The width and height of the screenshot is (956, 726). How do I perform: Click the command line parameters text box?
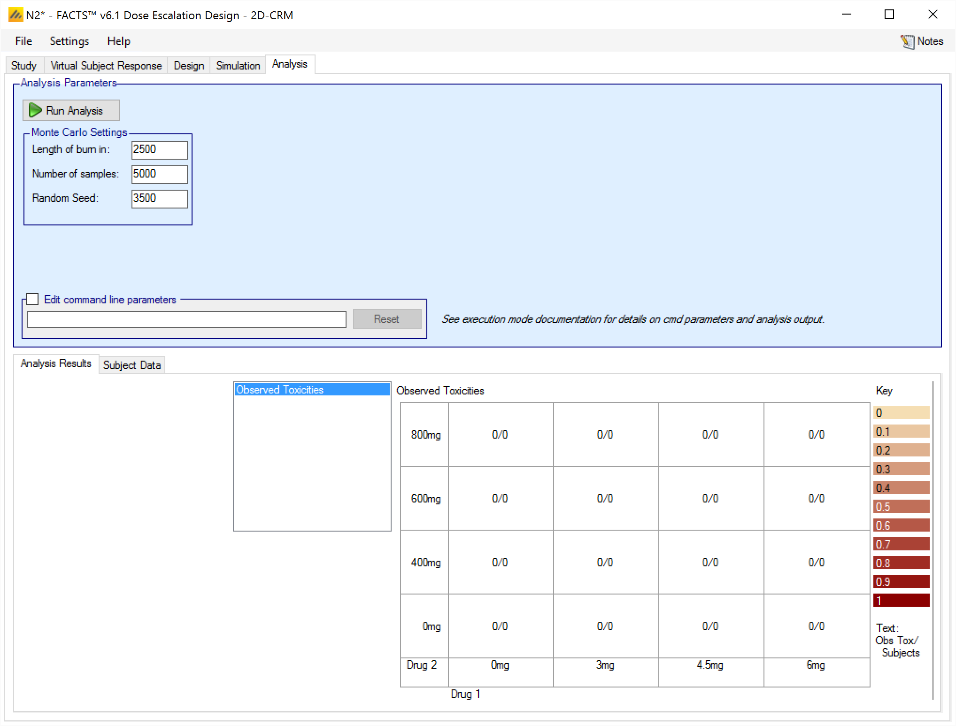pos(186,319)
